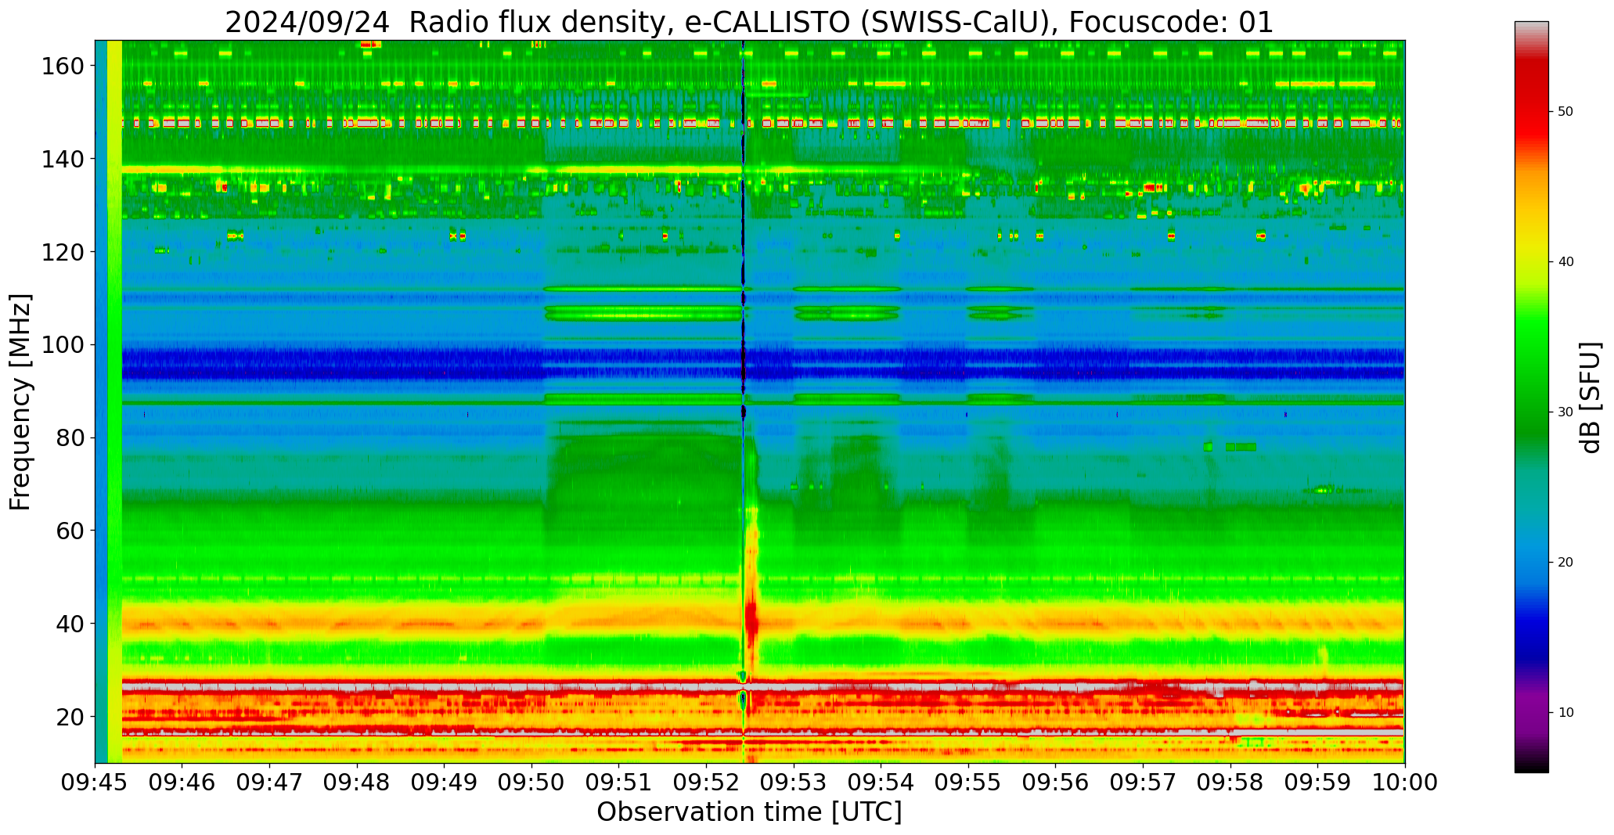Image resolution: width=1614 pixels, height=835 pixels.
Task: Click the yellow calibration strip at the plot's left edge
Action: point(114,401)
